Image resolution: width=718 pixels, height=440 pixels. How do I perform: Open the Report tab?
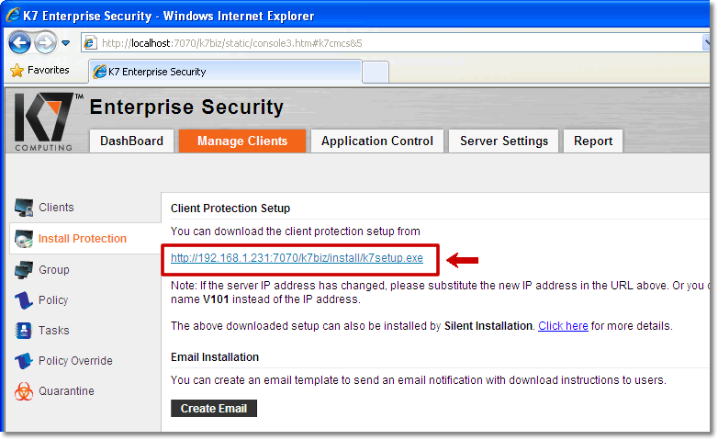(593, 141)
